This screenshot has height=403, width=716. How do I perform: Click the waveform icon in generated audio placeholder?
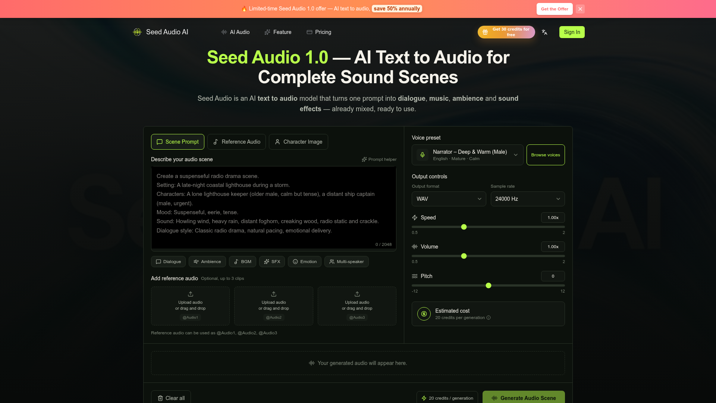click(312, 363)
